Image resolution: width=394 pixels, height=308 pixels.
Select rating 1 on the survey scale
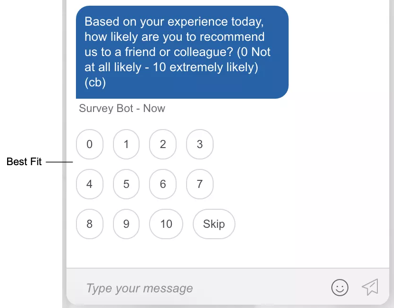(x=126, y=144)
